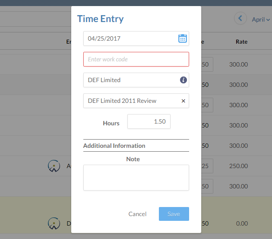Click the Additional Information section header
The image size is (272, 239).
(114, 146)
